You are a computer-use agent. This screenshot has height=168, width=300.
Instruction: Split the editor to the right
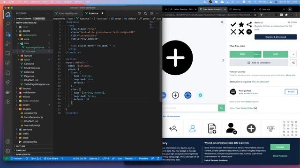(151, 14)
